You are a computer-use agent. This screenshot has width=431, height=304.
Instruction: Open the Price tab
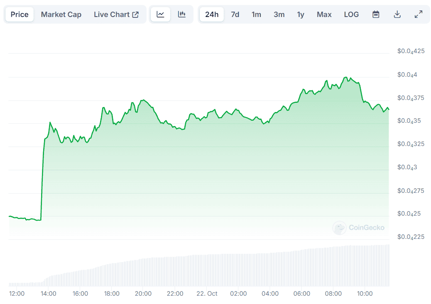tap(20, 15)
